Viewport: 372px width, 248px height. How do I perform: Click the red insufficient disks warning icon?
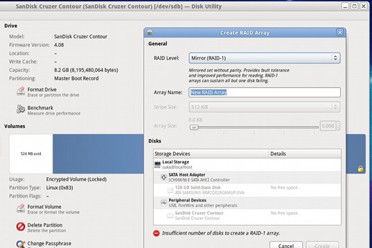(156, 233)
